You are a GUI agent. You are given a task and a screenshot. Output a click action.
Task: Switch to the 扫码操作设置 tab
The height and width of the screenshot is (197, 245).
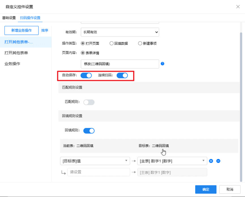[30, 18]
